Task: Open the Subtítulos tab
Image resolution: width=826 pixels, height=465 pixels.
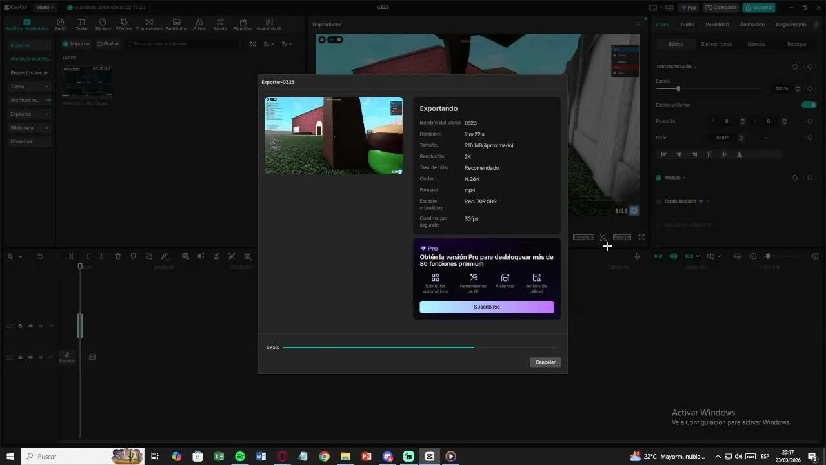Action: pos(177,25)
